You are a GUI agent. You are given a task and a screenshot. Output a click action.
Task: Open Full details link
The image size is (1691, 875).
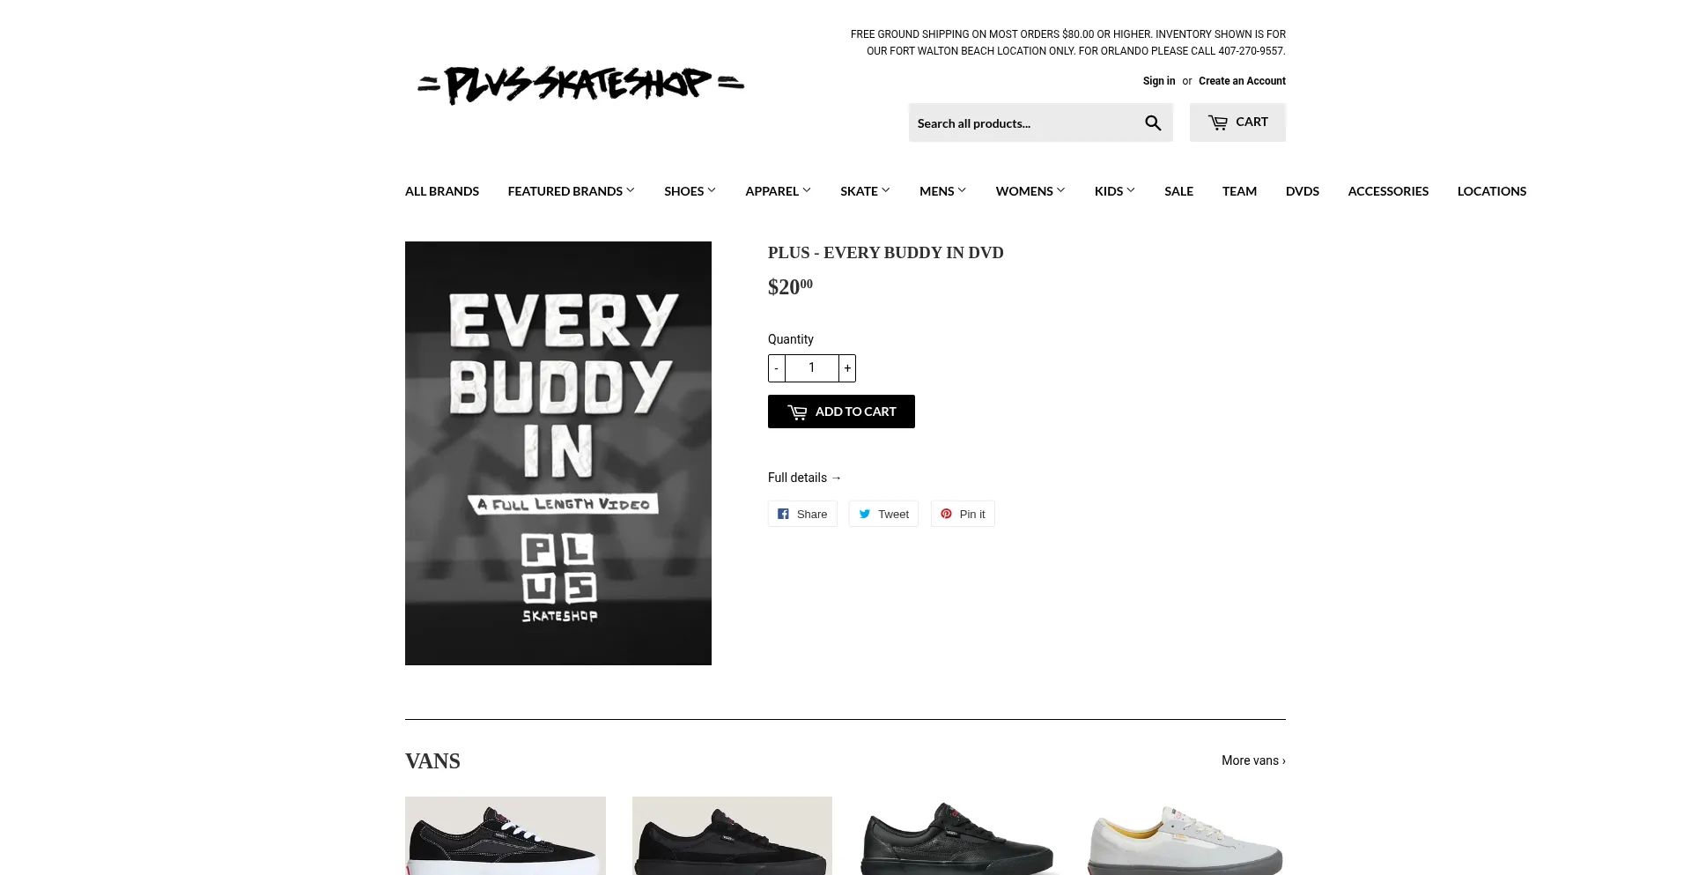point(805,478)
